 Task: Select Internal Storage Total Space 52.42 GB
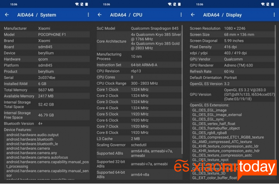pos(47,104)
